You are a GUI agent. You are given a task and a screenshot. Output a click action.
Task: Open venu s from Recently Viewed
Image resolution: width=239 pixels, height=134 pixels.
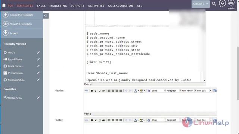click(x=12, y=52)
